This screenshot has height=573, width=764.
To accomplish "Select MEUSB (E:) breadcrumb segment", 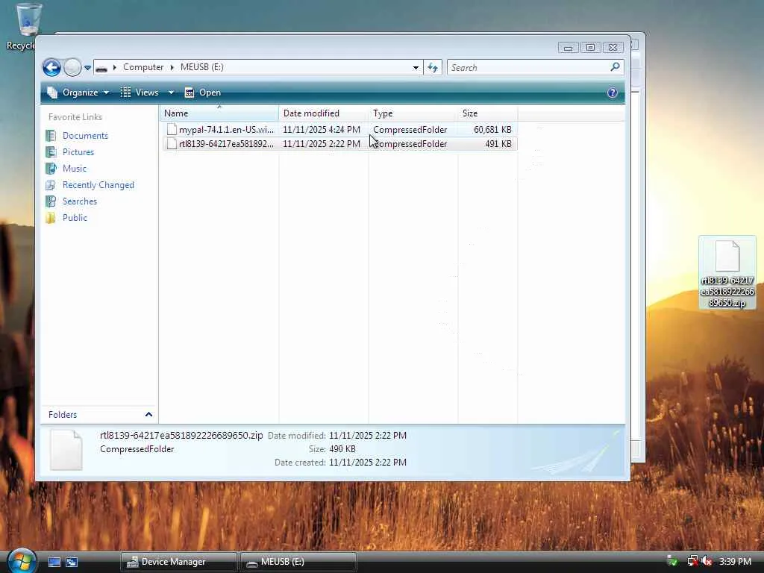I will coord(201,67).
